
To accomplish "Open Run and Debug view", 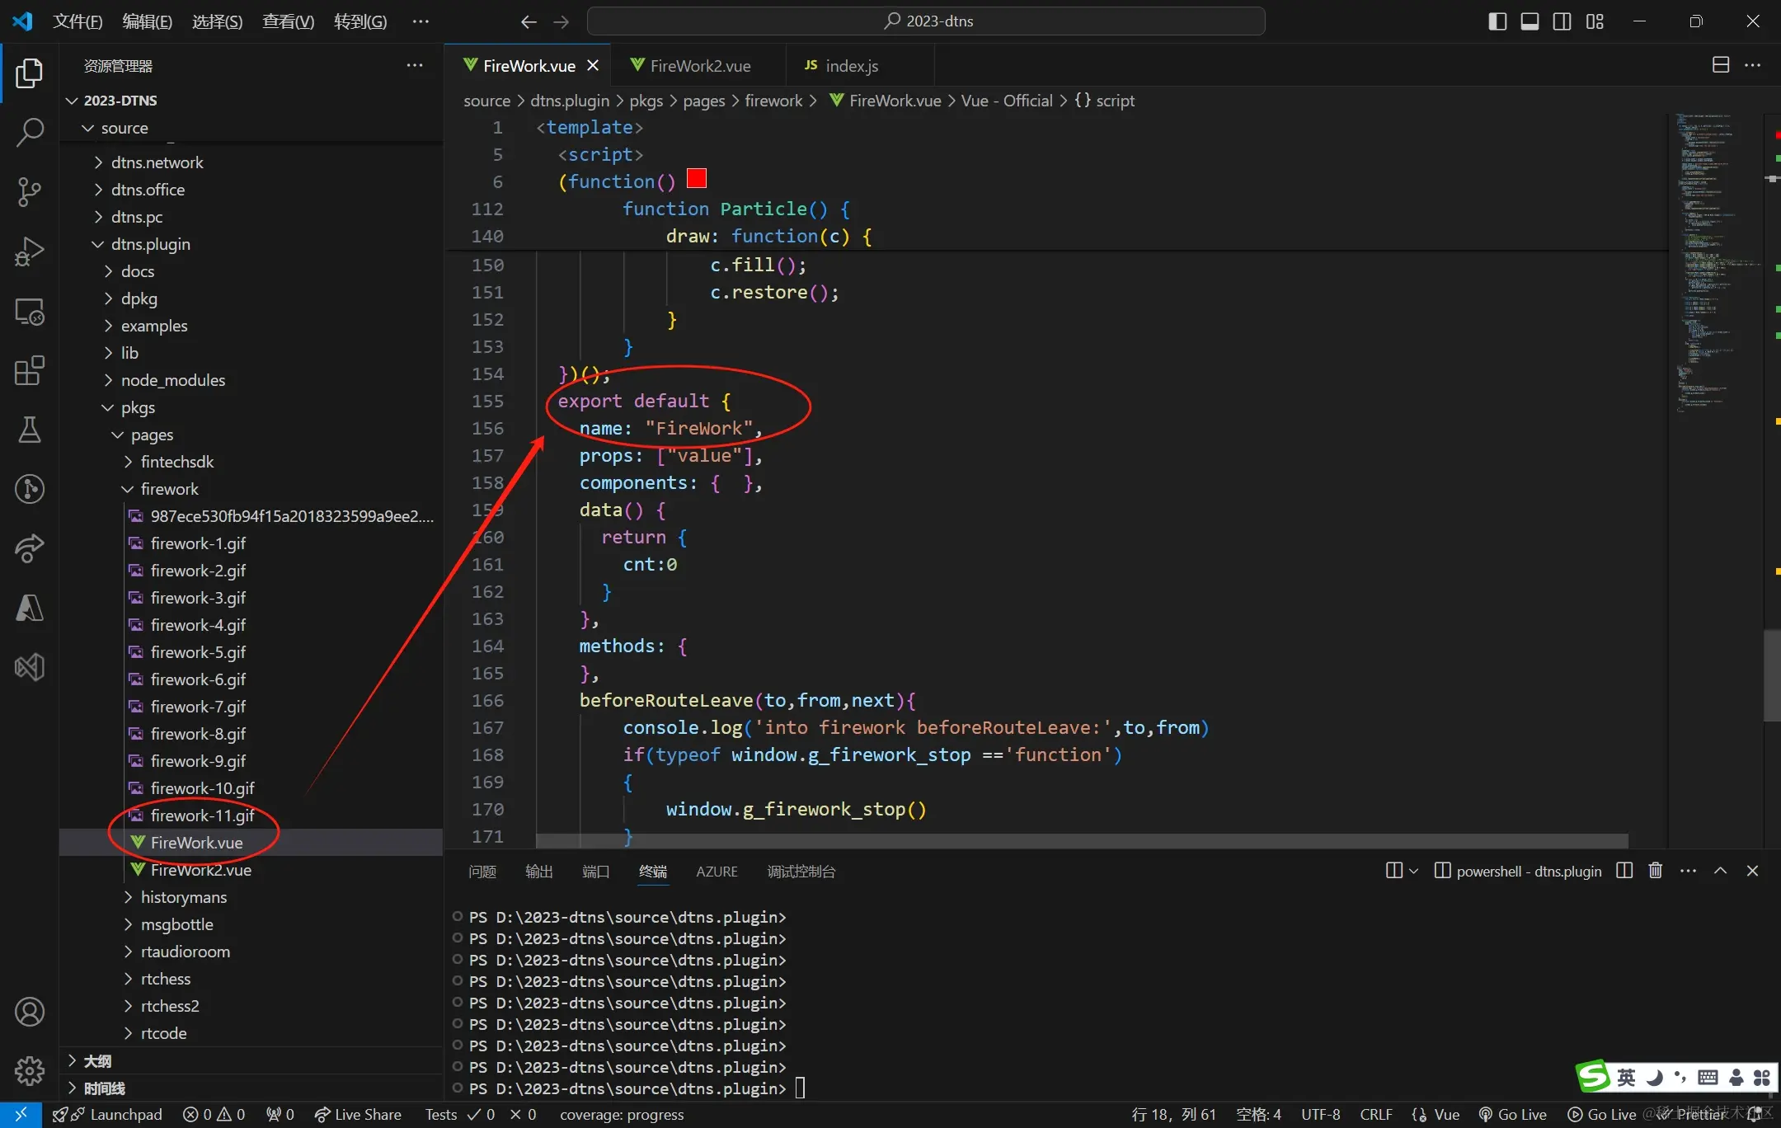I will 30,251.
